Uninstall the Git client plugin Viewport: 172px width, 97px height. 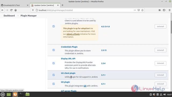(x=160, y=75)
